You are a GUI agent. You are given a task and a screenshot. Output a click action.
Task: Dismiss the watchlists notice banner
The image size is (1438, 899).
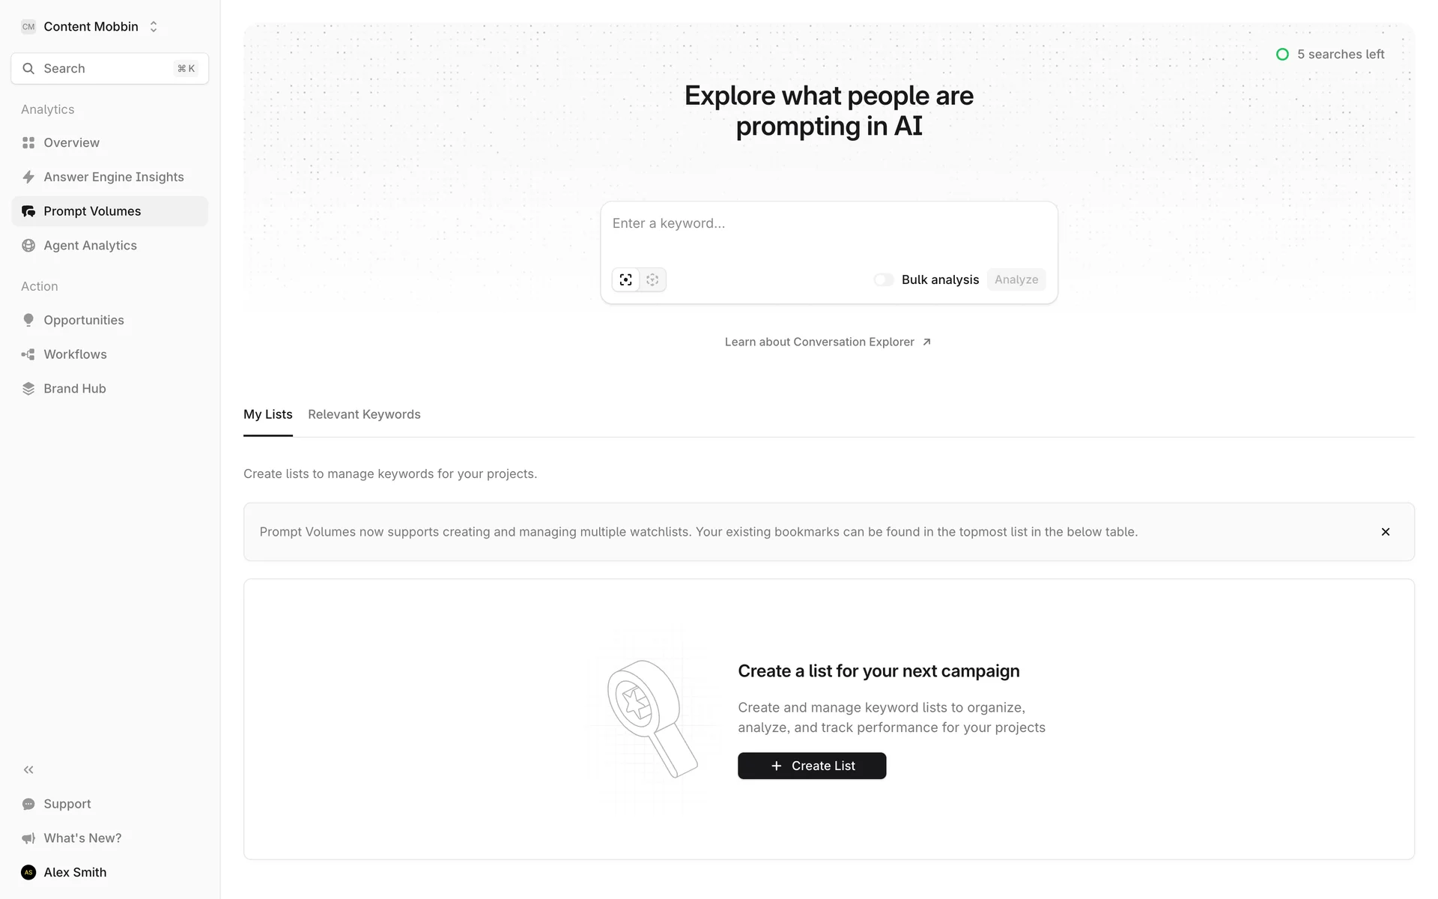(1386, 532)
